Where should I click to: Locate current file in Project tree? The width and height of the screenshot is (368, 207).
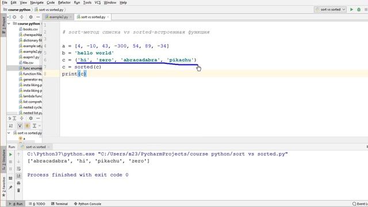tap(14, 17)
